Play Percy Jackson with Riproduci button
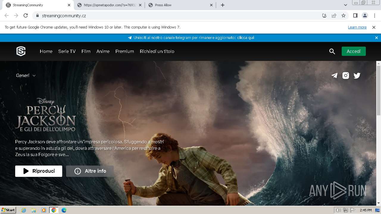Viewport: 381px width, 214px height. point(39,171)
